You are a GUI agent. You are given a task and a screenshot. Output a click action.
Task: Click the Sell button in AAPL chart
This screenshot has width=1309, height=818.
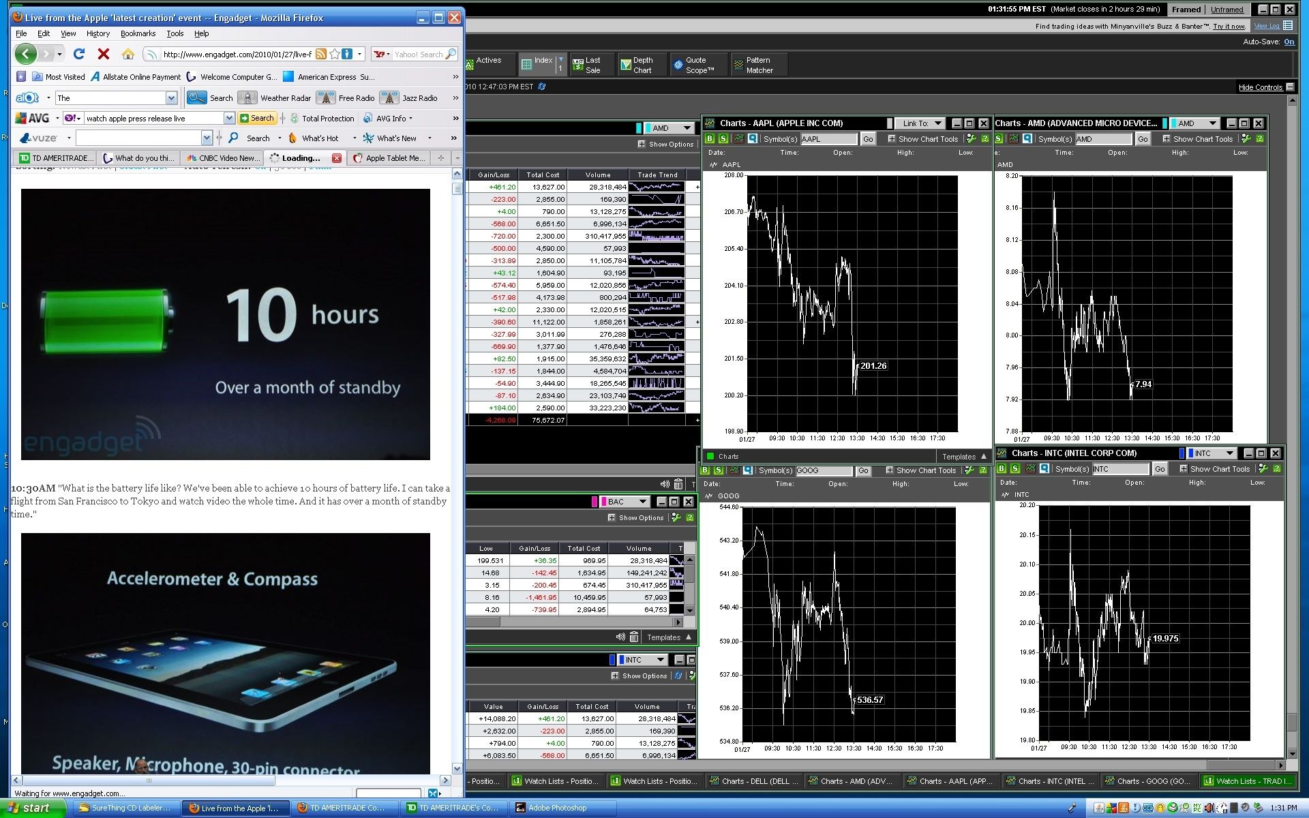723,139
